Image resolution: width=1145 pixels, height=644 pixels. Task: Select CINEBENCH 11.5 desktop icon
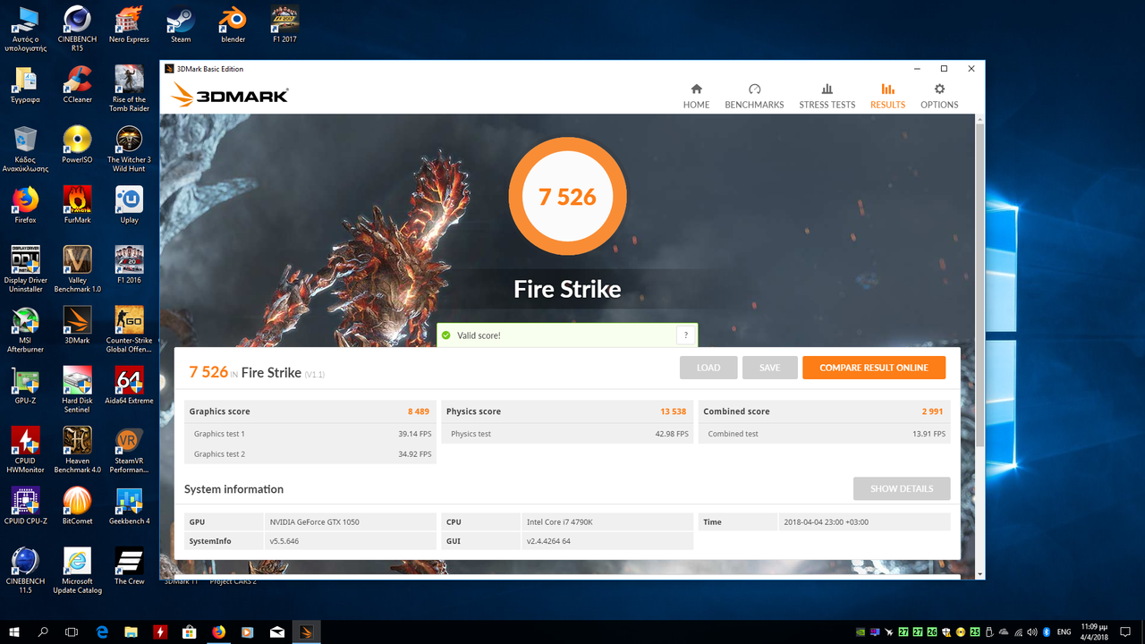click(x=25, y=571)
